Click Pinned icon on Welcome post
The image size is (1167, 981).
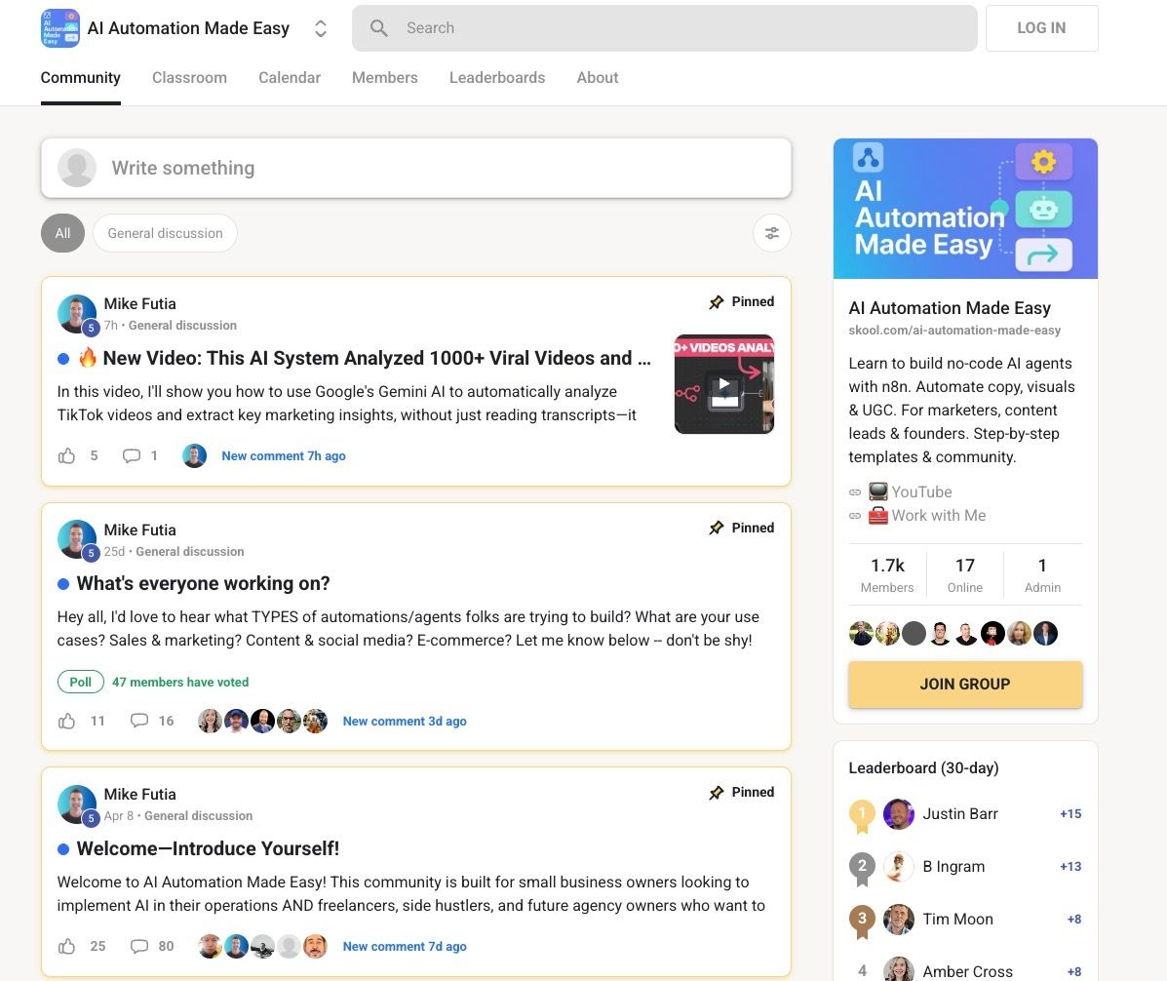(x=717, y=792)
